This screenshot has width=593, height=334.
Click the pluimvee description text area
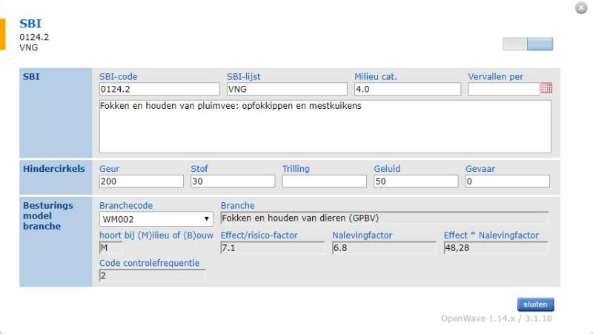[325, 127]
